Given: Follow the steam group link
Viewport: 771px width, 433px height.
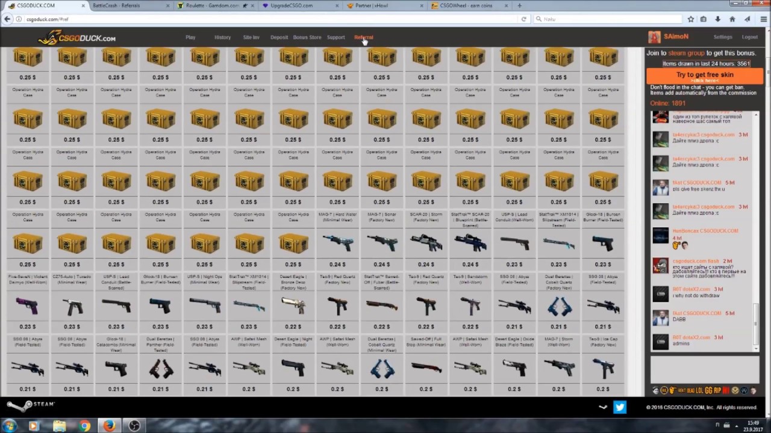Looking at the screenshot, I should tap(685, 53).
